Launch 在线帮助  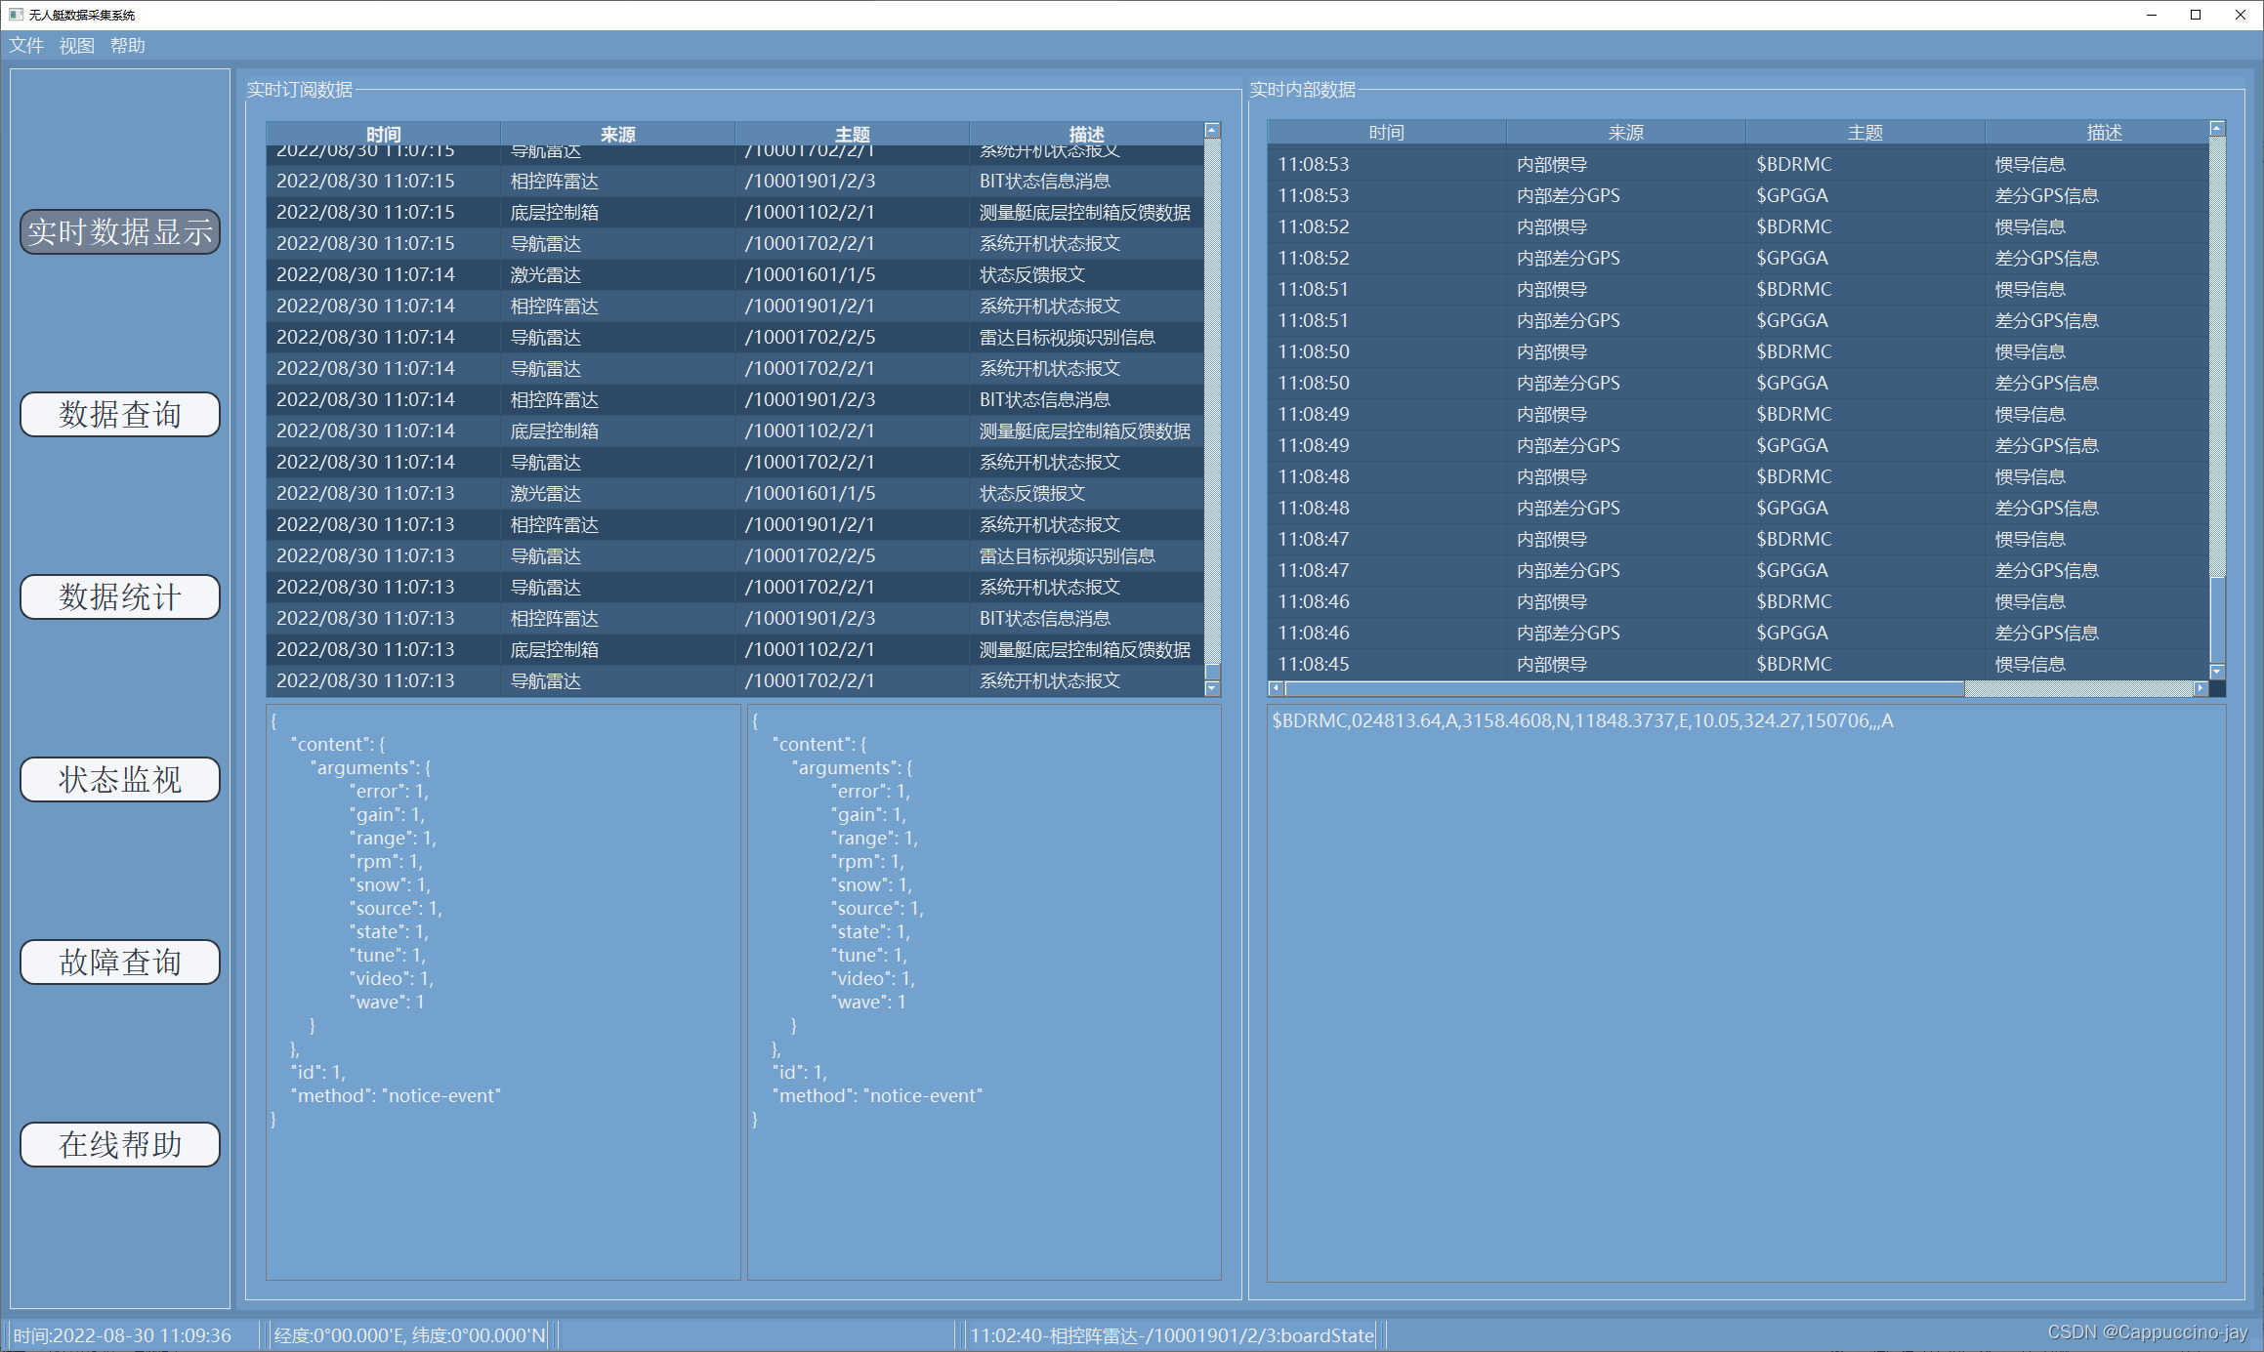pyautogui.click(x=120, y=1145)
